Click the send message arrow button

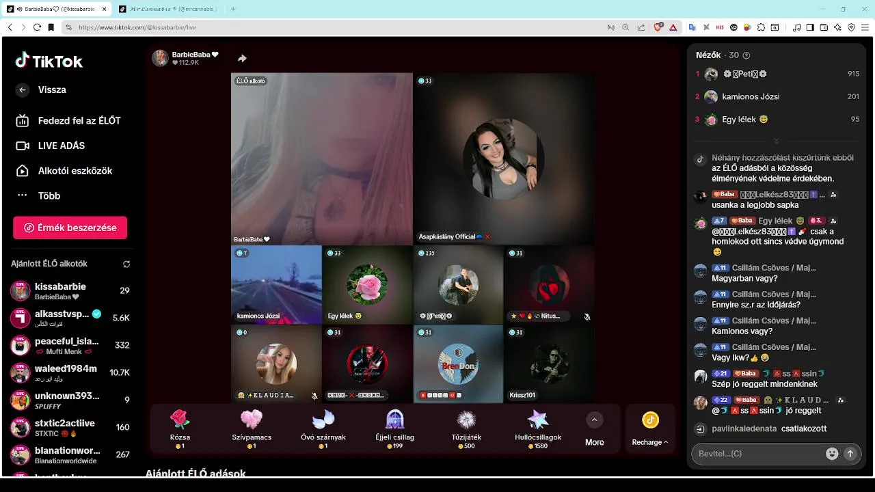pos(850,454)
